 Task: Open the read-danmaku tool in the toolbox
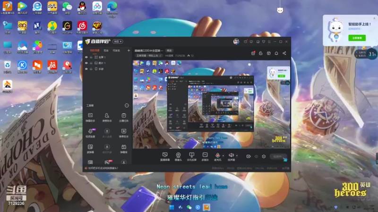click(90, 148)
